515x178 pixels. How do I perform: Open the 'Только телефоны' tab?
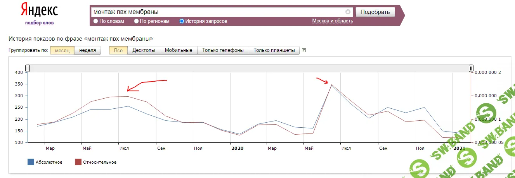tap(223, 50)
